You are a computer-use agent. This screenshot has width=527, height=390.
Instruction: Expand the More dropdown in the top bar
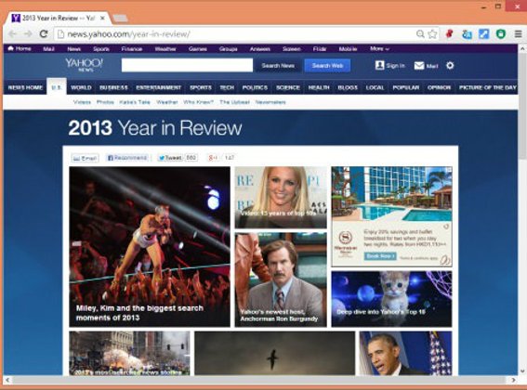tap(379, 48)
